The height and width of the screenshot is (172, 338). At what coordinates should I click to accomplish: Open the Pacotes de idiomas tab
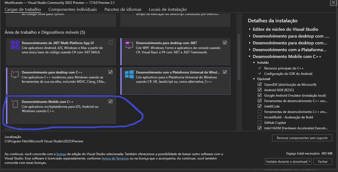click(123, 9)
